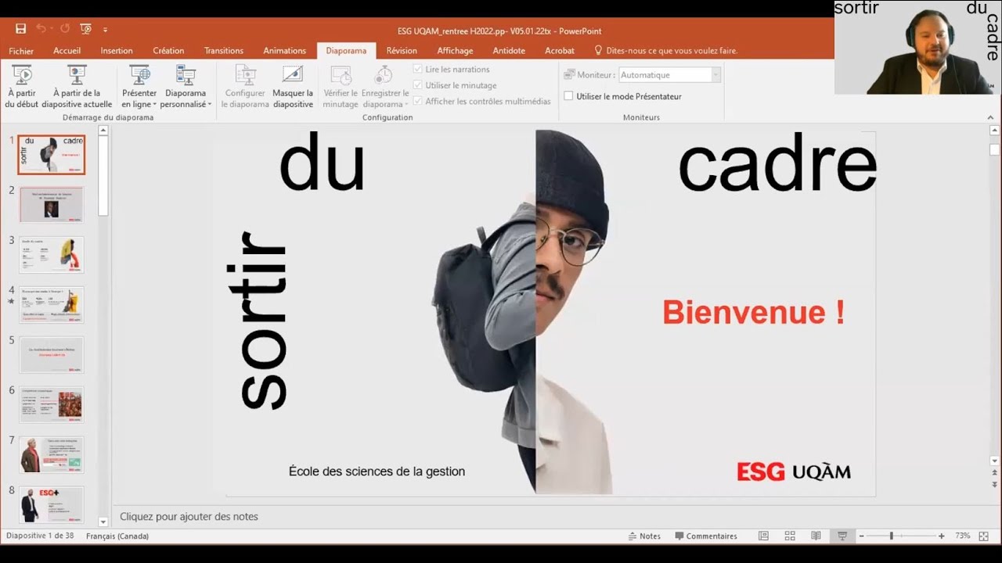Switch to the Affichage tab

pos(455,51)
